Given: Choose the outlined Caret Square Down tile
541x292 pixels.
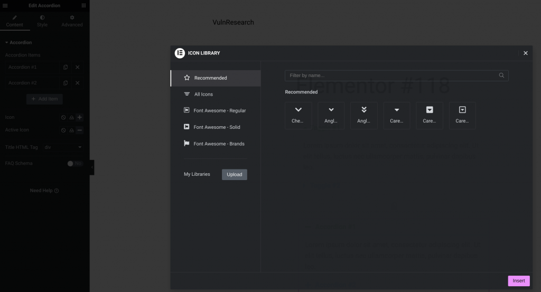Looking at the screenshot, I should [x=462, y=116].
